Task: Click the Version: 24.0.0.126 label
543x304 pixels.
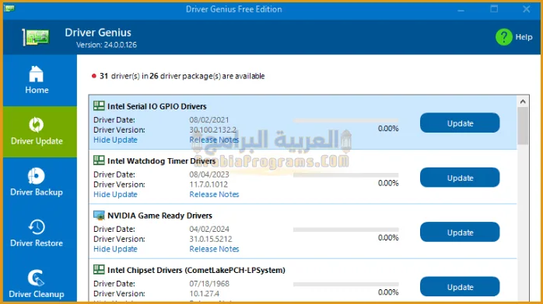Action: coord(107,45)
